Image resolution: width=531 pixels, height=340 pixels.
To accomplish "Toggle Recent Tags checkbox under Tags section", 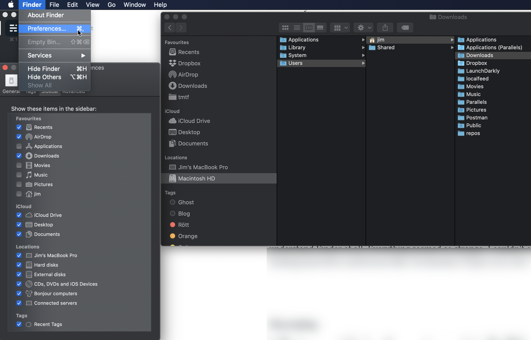I will (19, 324).
